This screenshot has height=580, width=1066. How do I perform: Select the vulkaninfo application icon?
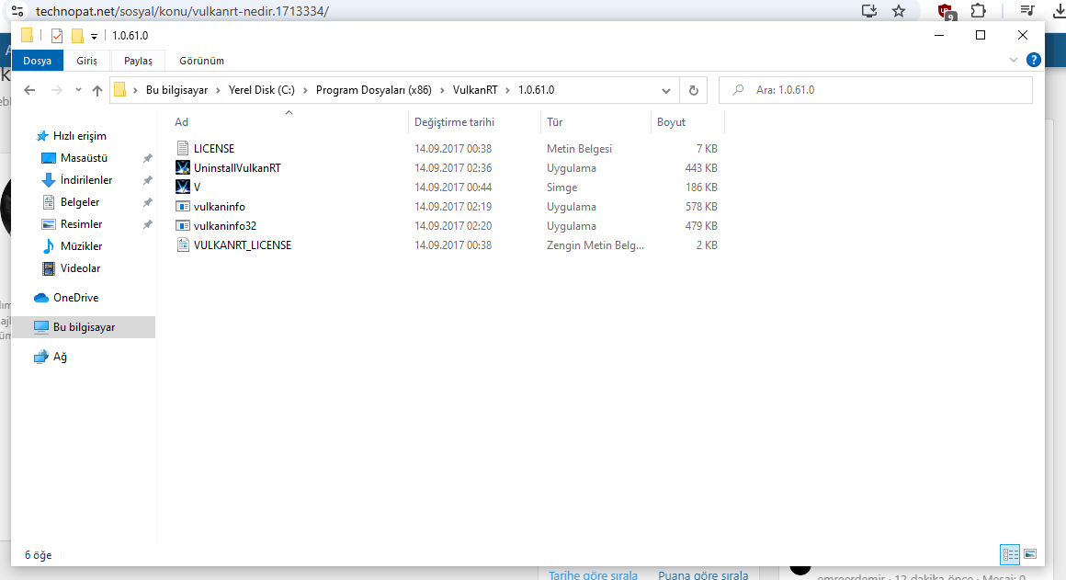click(182, 206)
